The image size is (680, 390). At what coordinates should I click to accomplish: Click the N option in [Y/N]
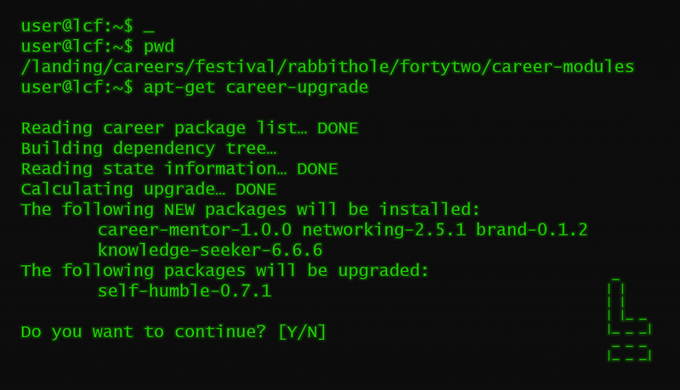tap(312, 332)
